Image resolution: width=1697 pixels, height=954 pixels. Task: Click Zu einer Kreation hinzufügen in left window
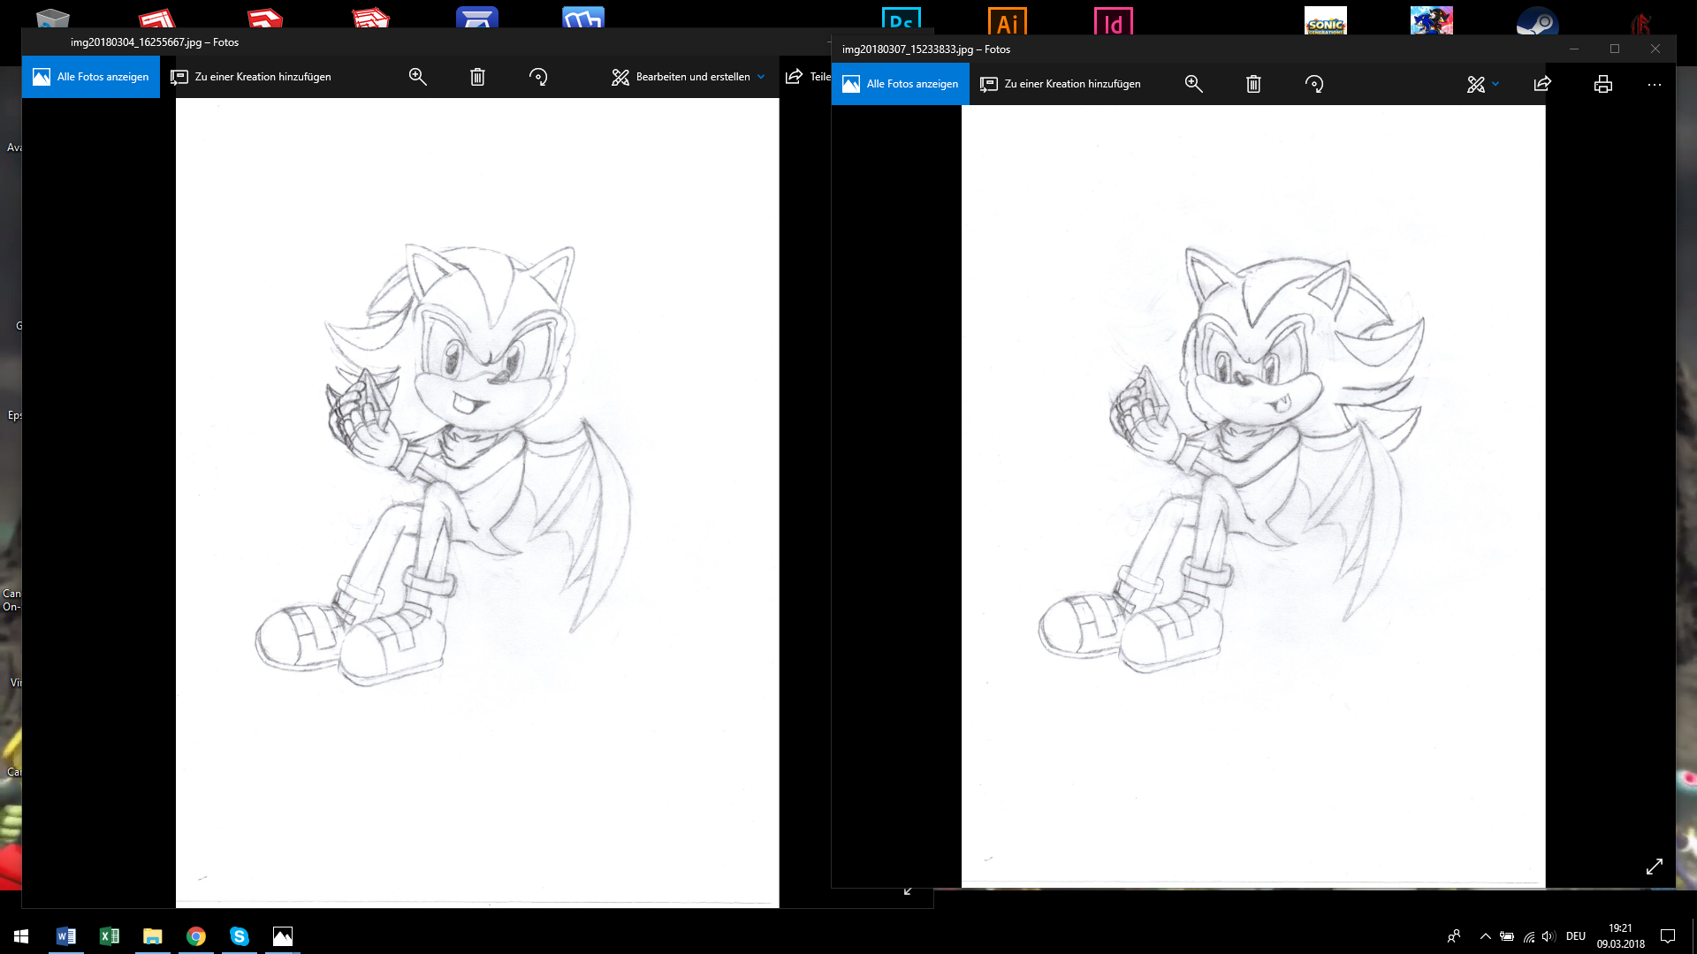coord(251,77)
